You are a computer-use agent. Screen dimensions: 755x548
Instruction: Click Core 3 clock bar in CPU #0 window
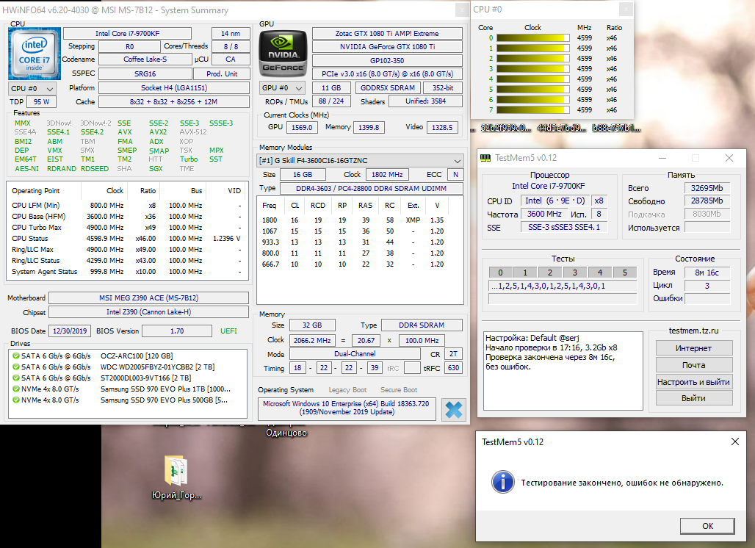533,69
